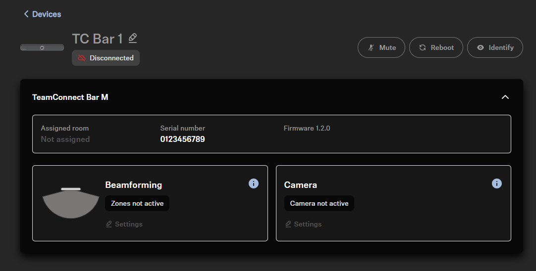Mute the TC Bar 1 device
536x271 pixels.
click(381, 47)
